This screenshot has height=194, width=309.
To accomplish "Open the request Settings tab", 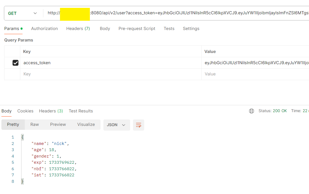I will pos(191,29).
